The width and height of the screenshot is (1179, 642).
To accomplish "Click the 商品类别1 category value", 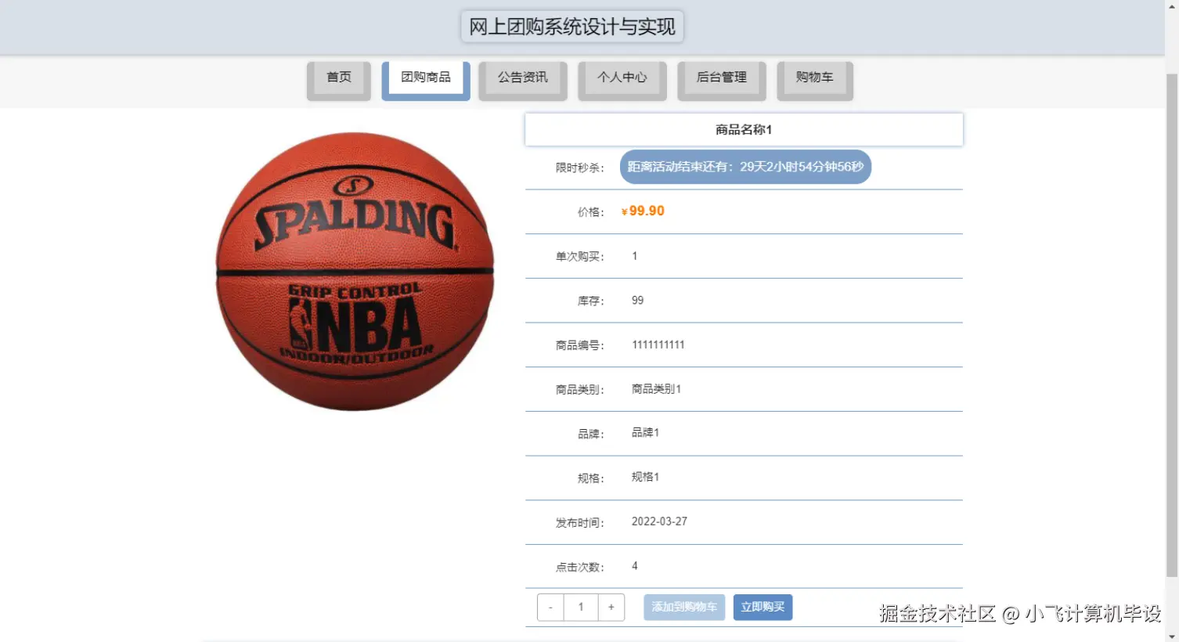I will click(x=656, y=389).
